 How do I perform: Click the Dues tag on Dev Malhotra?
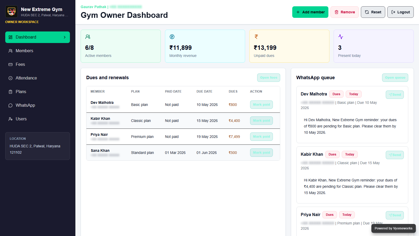point(336,94)
